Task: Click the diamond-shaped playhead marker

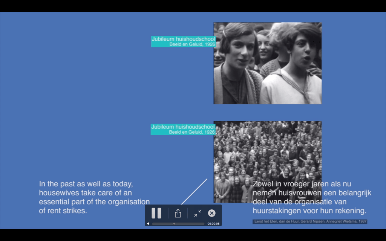Action: tap(174, 224)
